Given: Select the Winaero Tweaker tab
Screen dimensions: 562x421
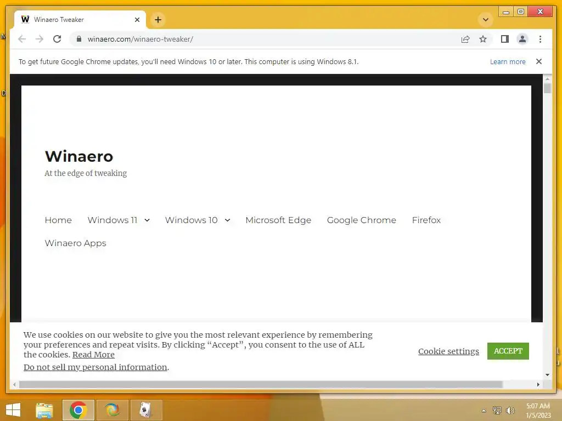Looking at the screenshot, I should [x=80, y=20].
